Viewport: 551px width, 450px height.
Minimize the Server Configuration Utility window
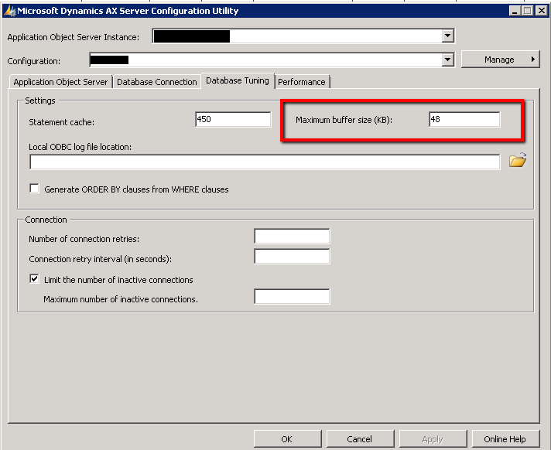coord(515,11)
